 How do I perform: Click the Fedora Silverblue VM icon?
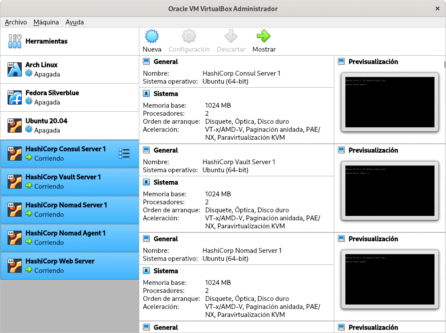(x=15, y=97)
